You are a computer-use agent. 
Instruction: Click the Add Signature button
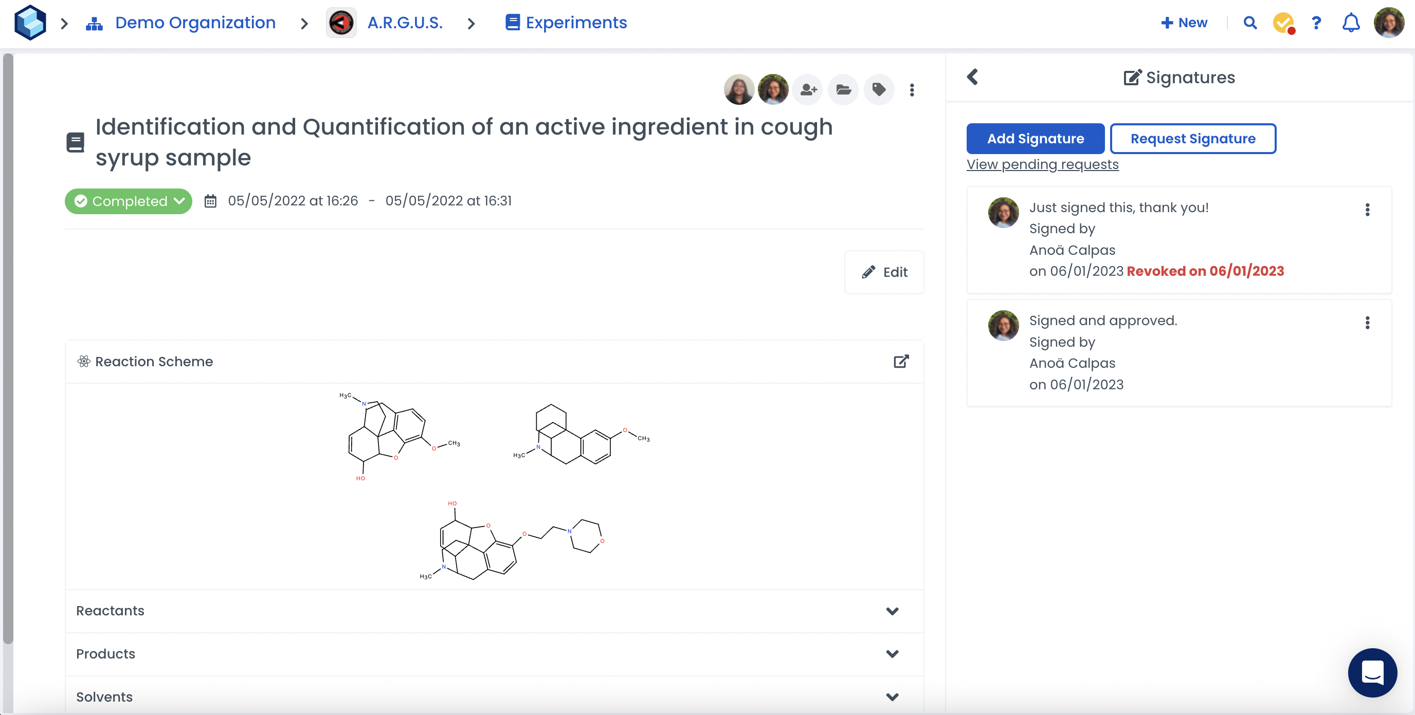(1035, 139)
